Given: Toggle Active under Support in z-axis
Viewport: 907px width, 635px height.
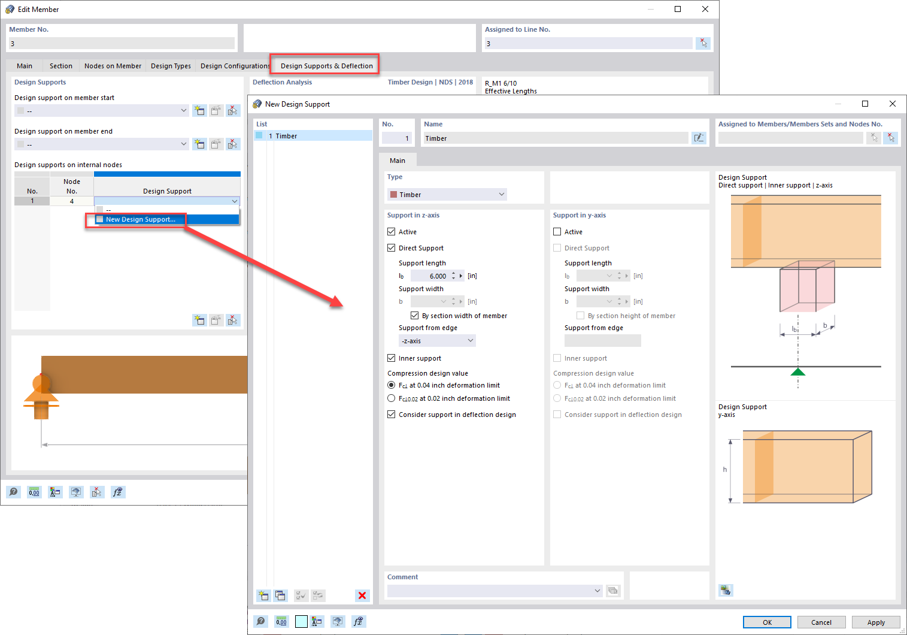Looking at the screenshot, I should click(392, 232).
